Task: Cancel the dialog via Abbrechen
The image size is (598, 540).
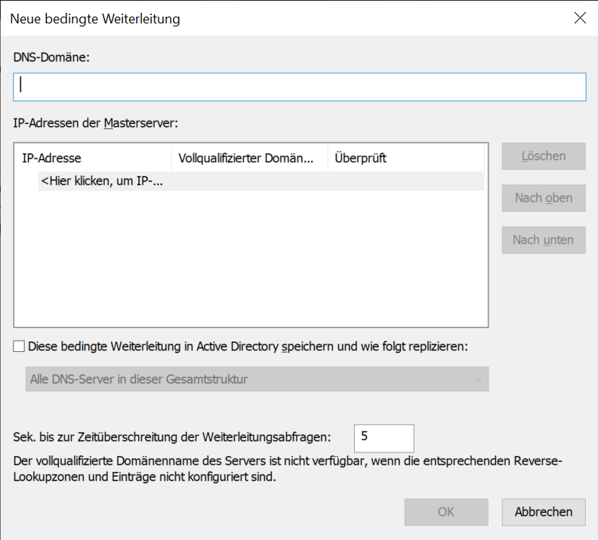Action: pyautogui.click(x=544, y=512)
